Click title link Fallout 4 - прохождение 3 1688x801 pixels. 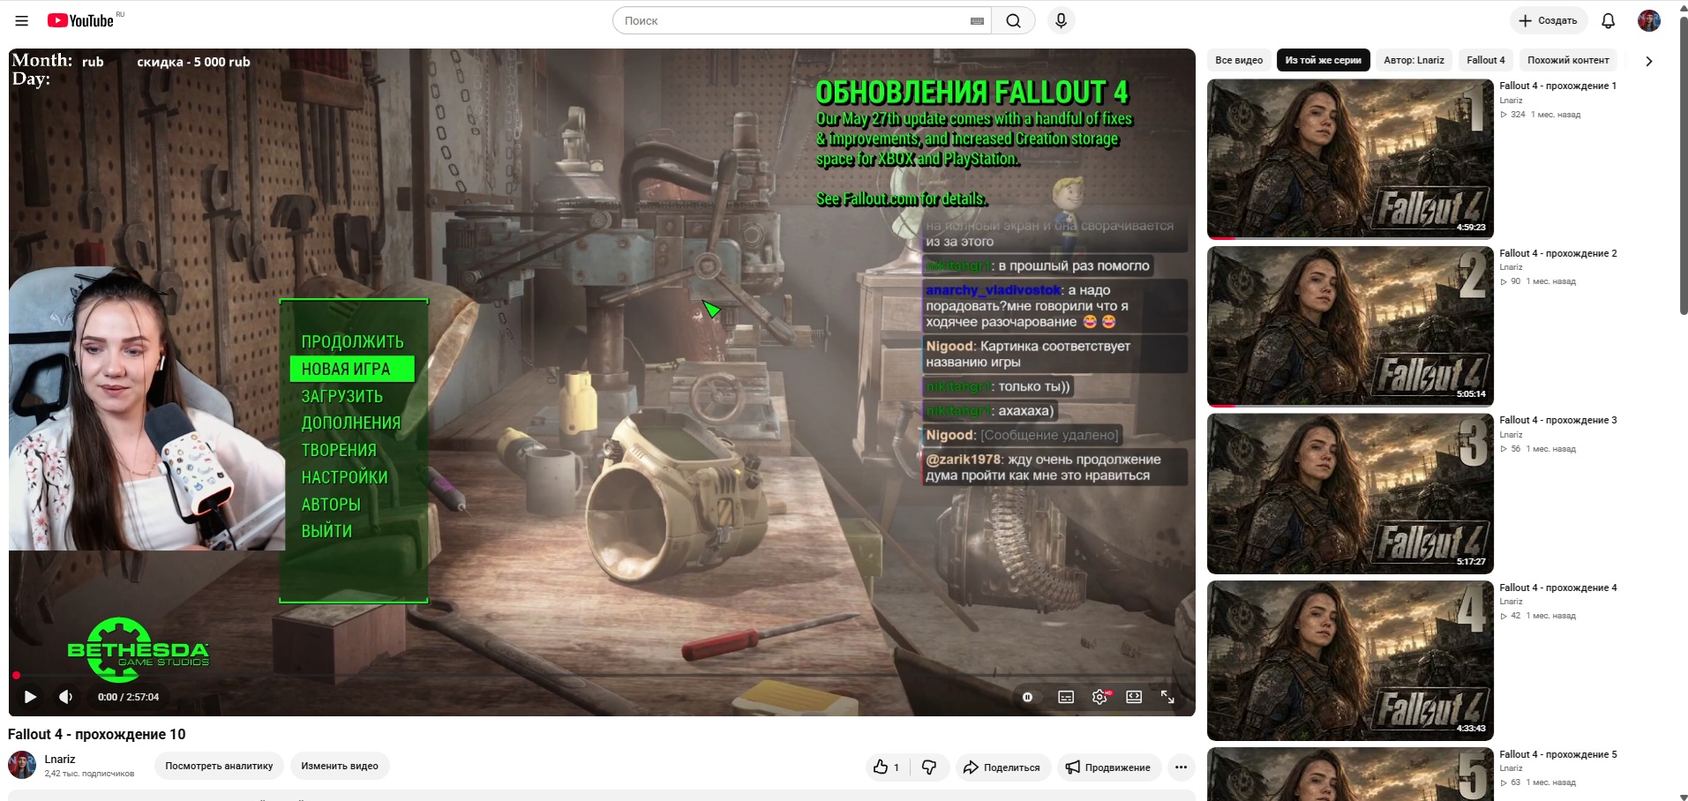(x=1558, y=420)
